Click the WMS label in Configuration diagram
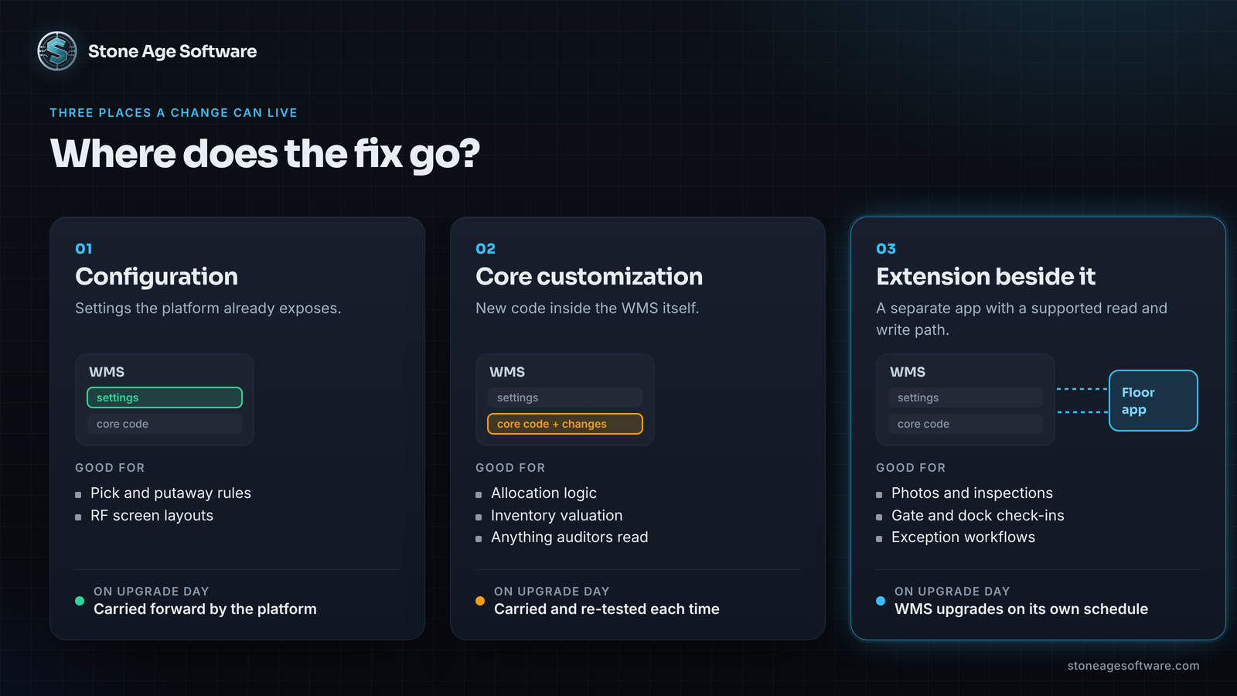The image size is (1237, 696). (x=107, y=372)
